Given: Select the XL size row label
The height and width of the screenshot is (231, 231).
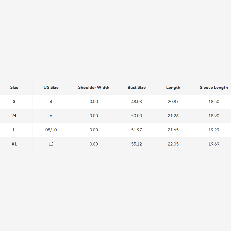Looking at the screenshot, I should pos(14,144).
